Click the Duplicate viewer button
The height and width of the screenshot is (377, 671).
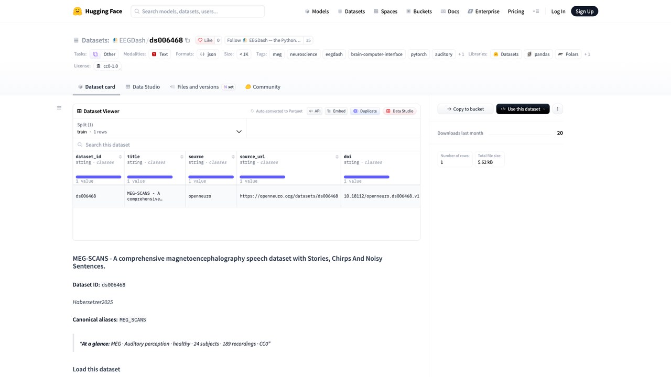(365, 111)
